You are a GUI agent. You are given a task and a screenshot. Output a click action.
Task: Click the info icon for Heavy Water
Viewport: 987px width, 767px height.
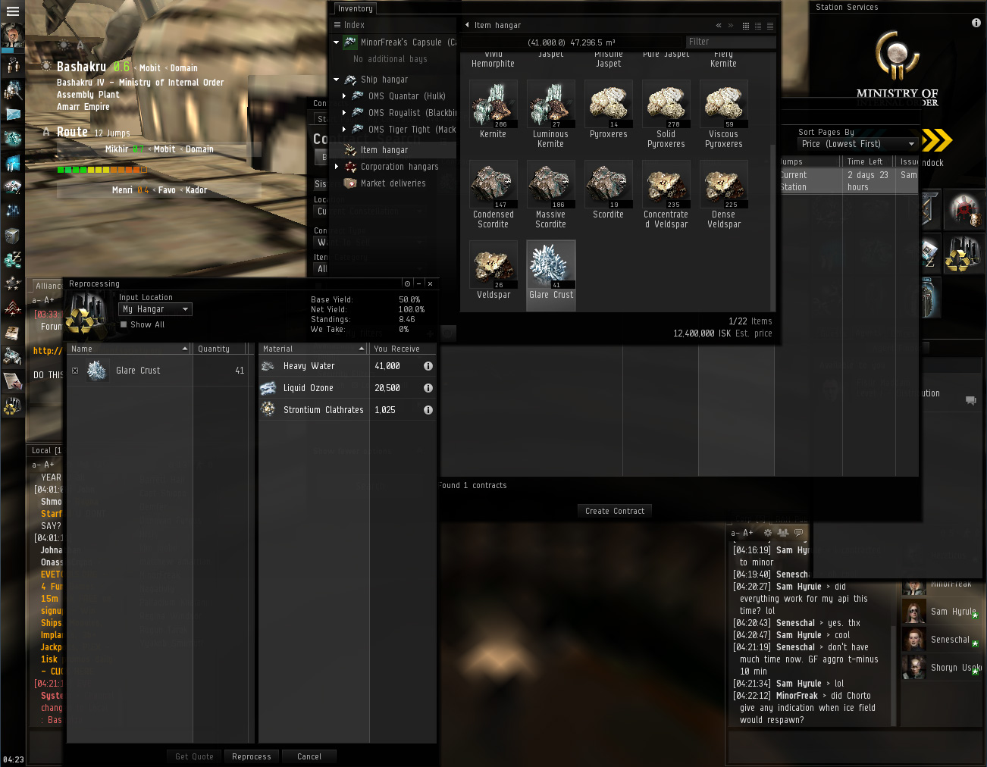[x=428, y=366]
